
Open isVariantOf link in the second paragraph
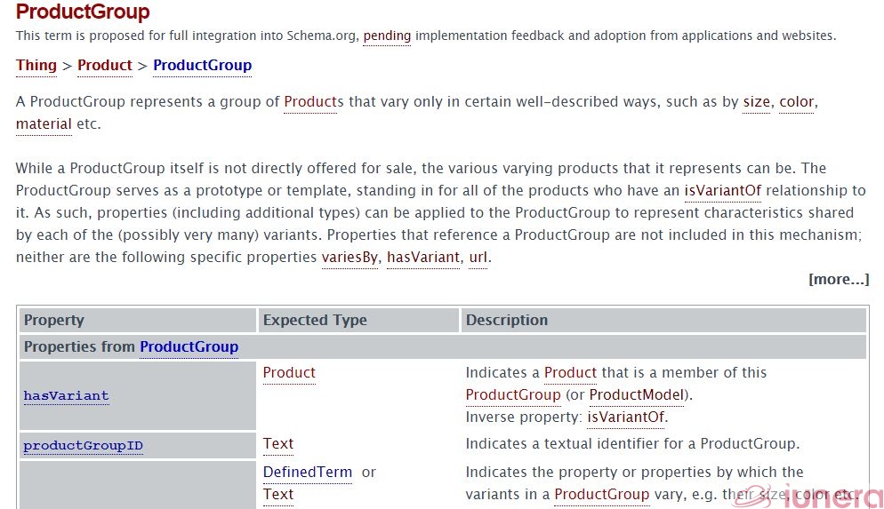[x=722, y=190]
